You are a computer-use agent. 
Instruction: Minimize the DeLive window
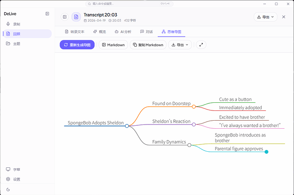pyautogui.click(x=265, y=4)
